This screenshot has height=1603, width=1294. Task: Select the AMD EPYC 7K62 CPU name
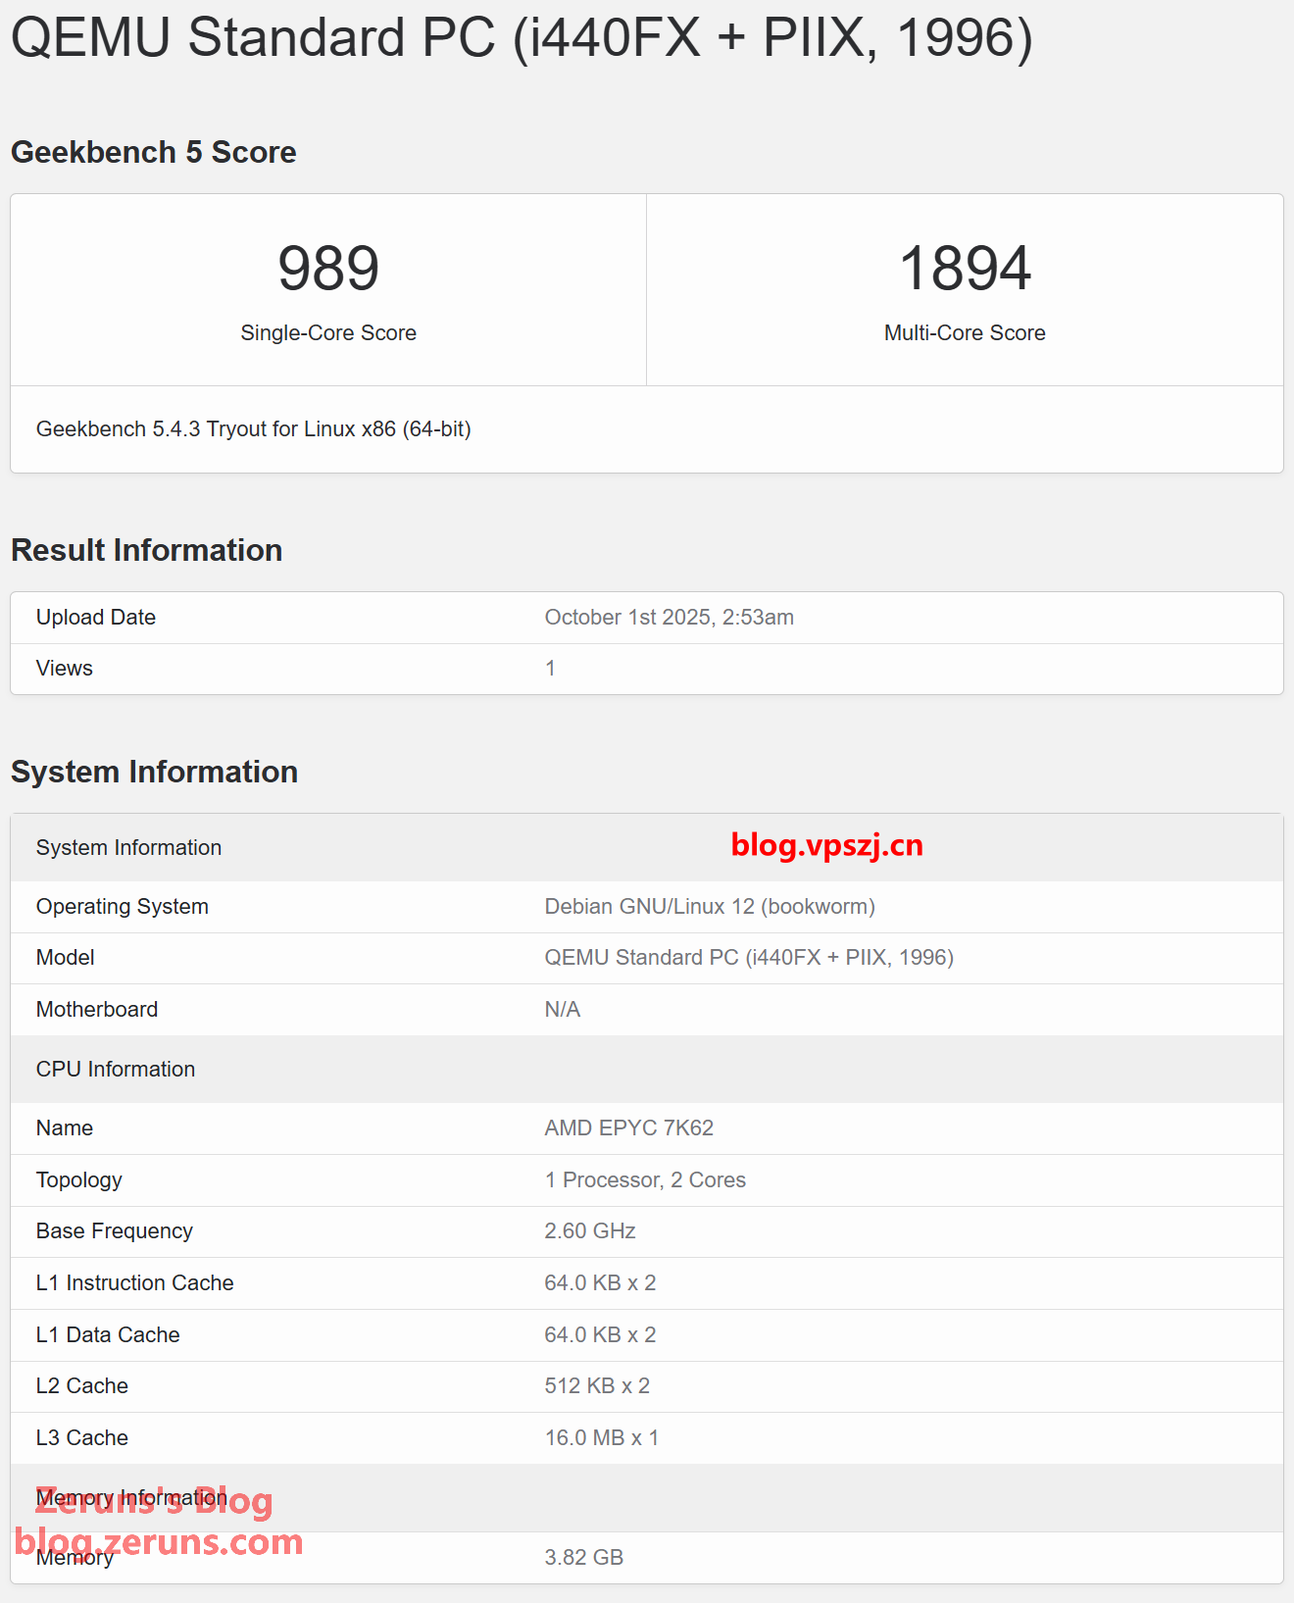(628, 1128)
